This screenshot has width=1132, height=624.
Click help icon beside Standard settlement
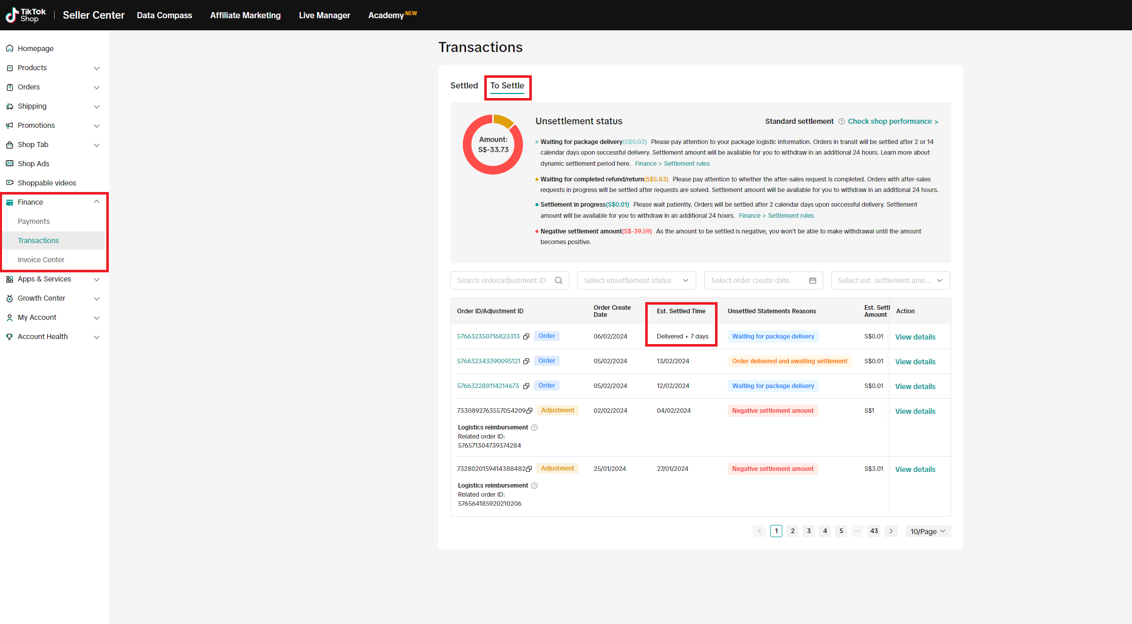pos(842,121)
